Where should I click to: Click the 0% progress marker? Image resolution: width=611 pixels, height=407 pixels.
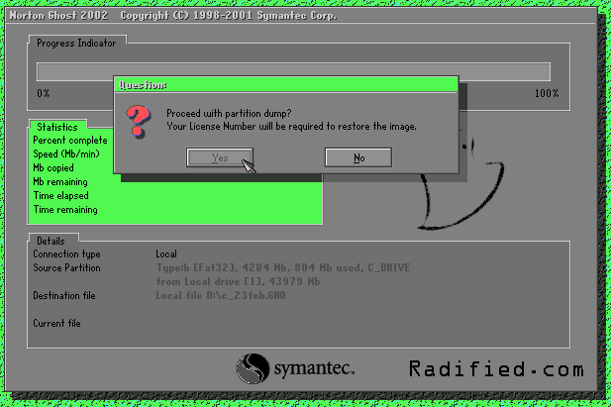coord(44,93)
